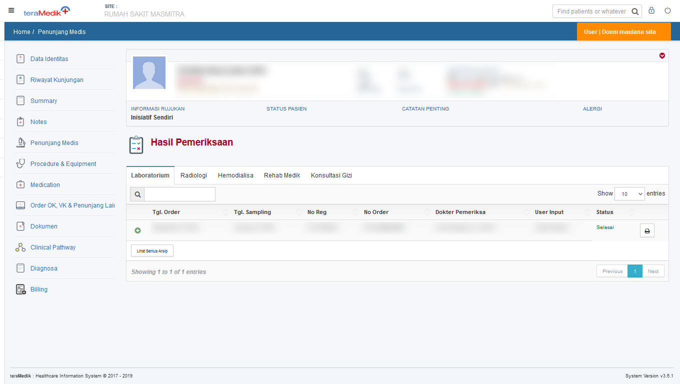Screen dimensions: 680x384
Task: Click the lock screen icon
Action: (651, 10)
